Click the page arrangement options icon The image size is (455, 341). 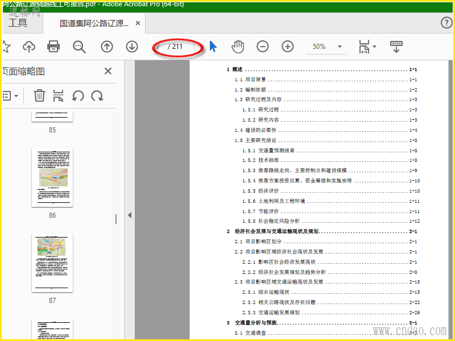59,95
